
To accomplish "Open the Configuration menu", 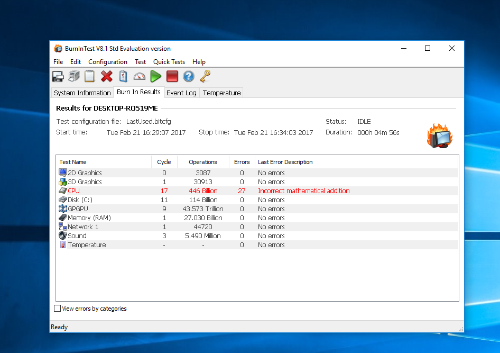I will [x=108, y=62].
